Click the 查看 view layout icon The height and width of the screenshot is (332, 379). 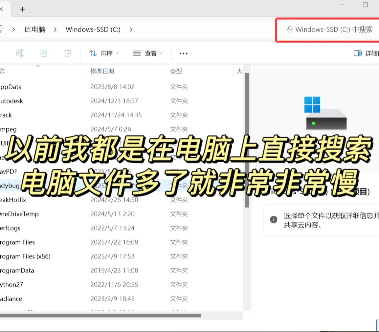pyautogui.click(x=137, y=53)
